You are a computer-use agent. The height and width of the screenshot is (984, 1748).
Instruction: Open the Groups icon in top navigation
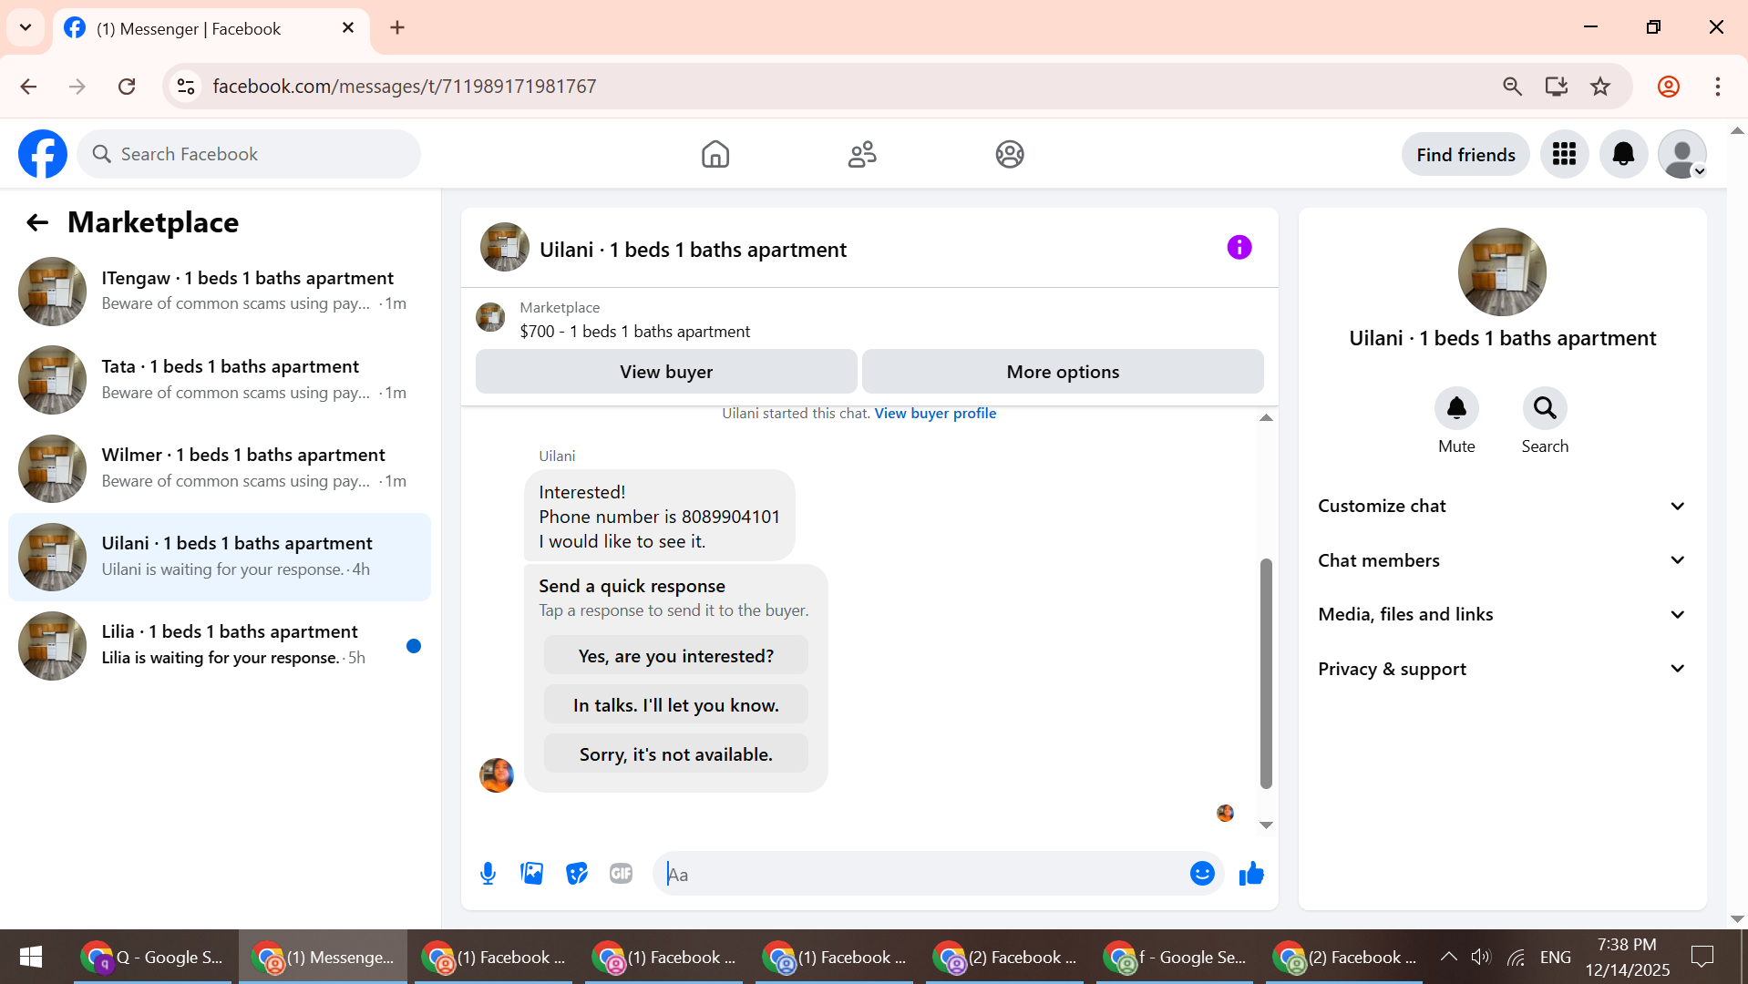(x=1010, y=154)
